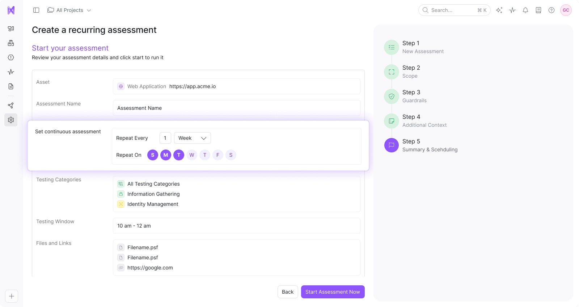Enable Friday in Repeat On
The width and height of the screenshot is (579, 307).
218,155
